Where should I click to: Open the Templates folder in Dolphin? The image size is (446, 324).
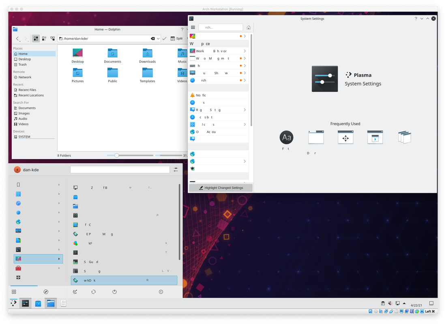(147, 75)
